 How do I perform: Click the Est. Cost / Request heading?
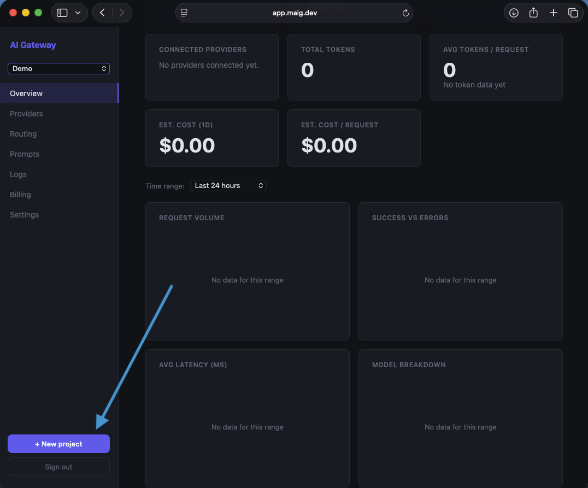coord(340,125)
